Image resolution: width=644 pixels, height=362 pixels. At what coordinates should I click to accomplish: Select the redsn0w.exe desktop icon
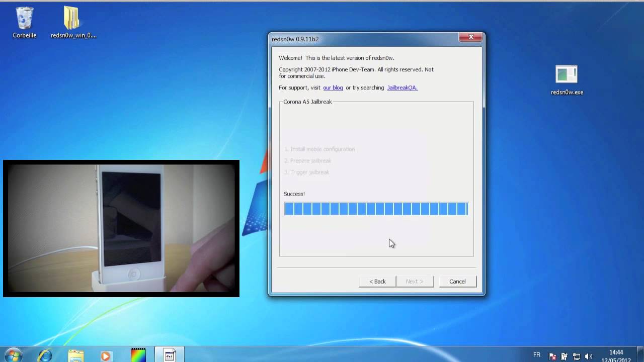tap(567, 80)
